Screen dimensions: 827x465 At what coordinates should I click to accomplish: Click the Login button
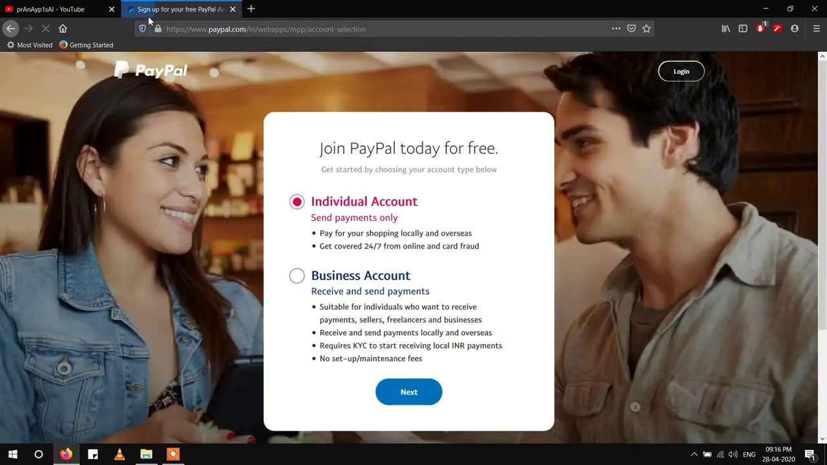click(681, 72)
